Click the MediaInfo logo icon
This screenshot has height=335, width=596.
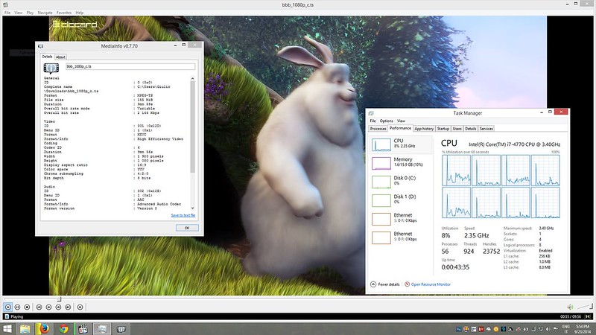click(51, 68)
